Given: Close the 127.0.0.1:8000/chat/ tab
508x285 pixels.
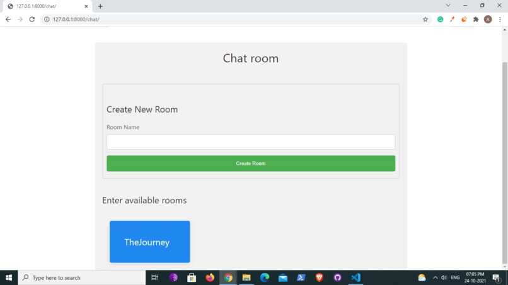Looking at the screenshot, I should [86, 6].
